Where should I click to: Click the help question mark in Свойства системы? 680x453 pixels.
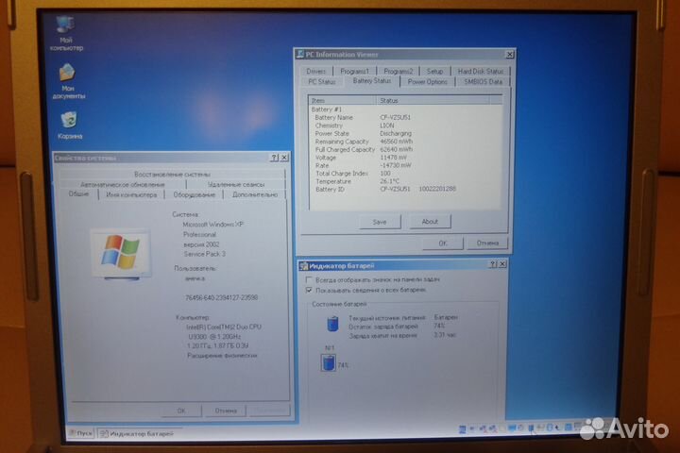(274, 158)
